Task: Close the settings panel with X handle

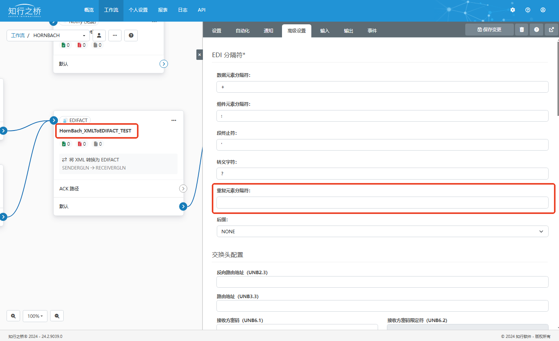Action: pyautogui.click(x=199, y=55)
